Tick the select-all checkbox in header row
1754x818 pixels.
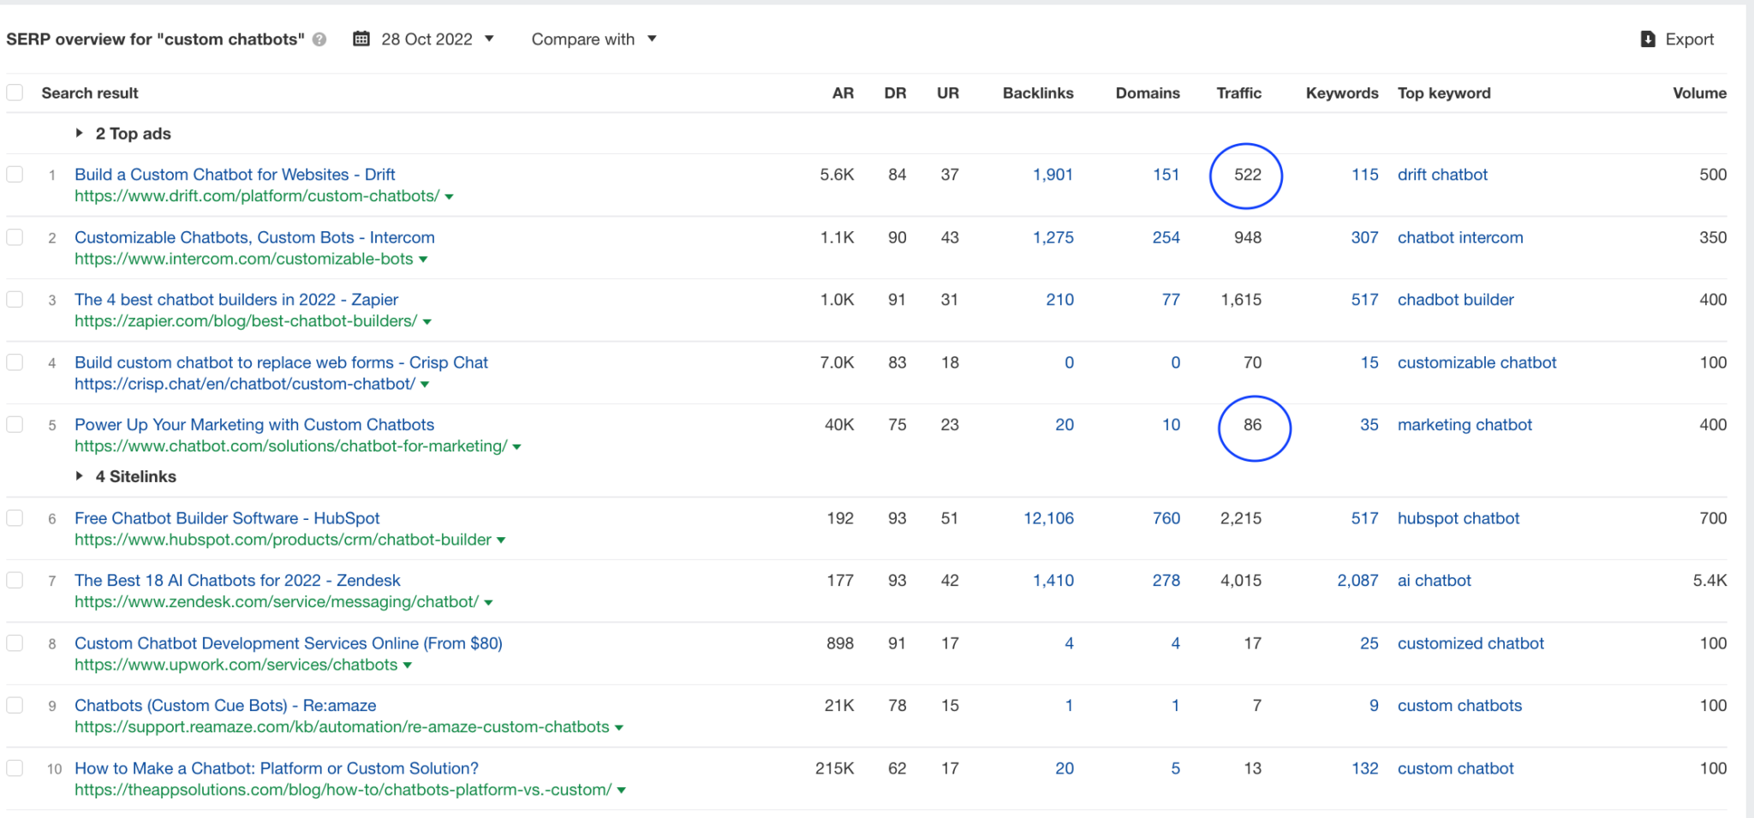[x=15, y=93]
